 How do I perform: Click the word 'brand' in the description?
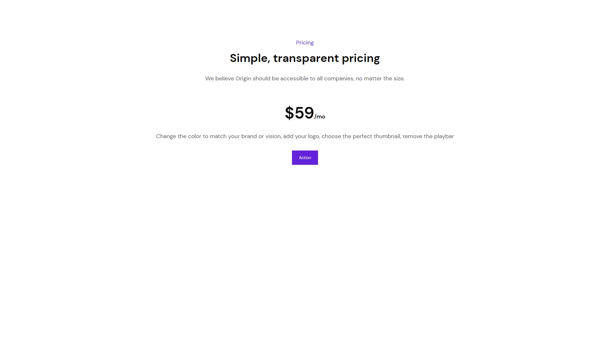(x=249, y=136)
